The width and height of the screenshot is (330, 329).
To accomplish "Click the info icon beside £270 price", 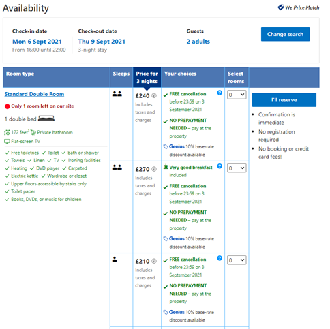I will pos(154,169).
